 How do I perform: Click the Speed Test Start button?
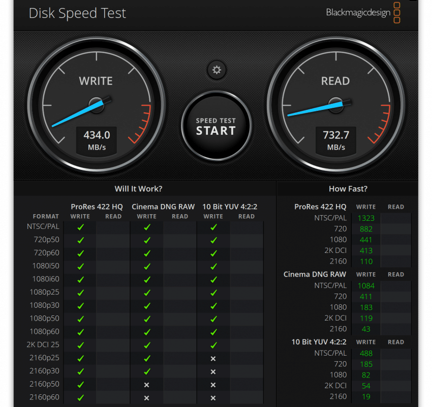(217, 126)
